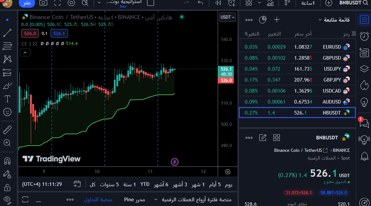Activate the zoom in tool
This screenshot has height=206, width=371.
pyautogui.click(x=7, y=143)
